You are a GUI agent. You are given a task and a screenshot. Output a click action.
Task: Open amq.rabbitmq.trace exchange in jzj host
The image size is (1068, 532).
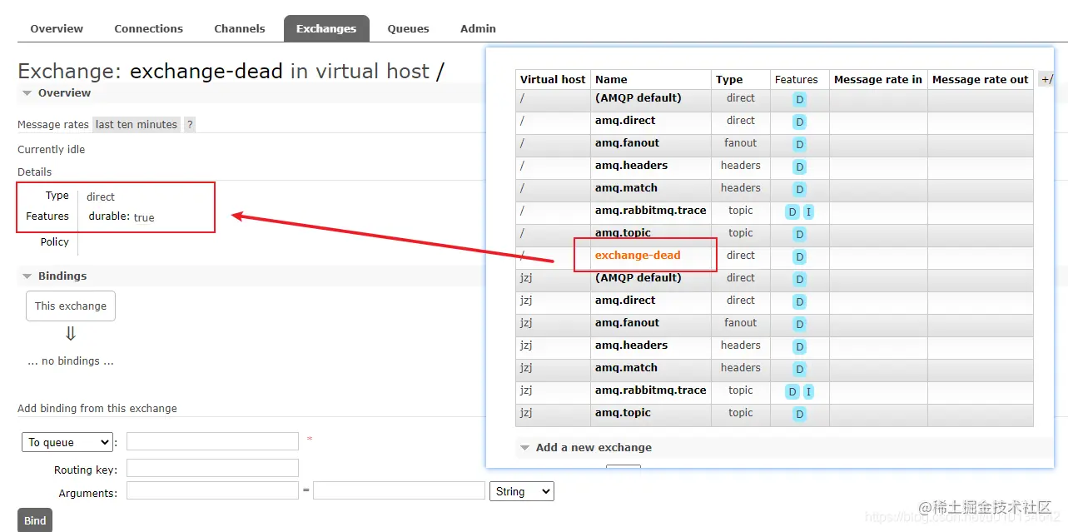click(x=650, y=390)
